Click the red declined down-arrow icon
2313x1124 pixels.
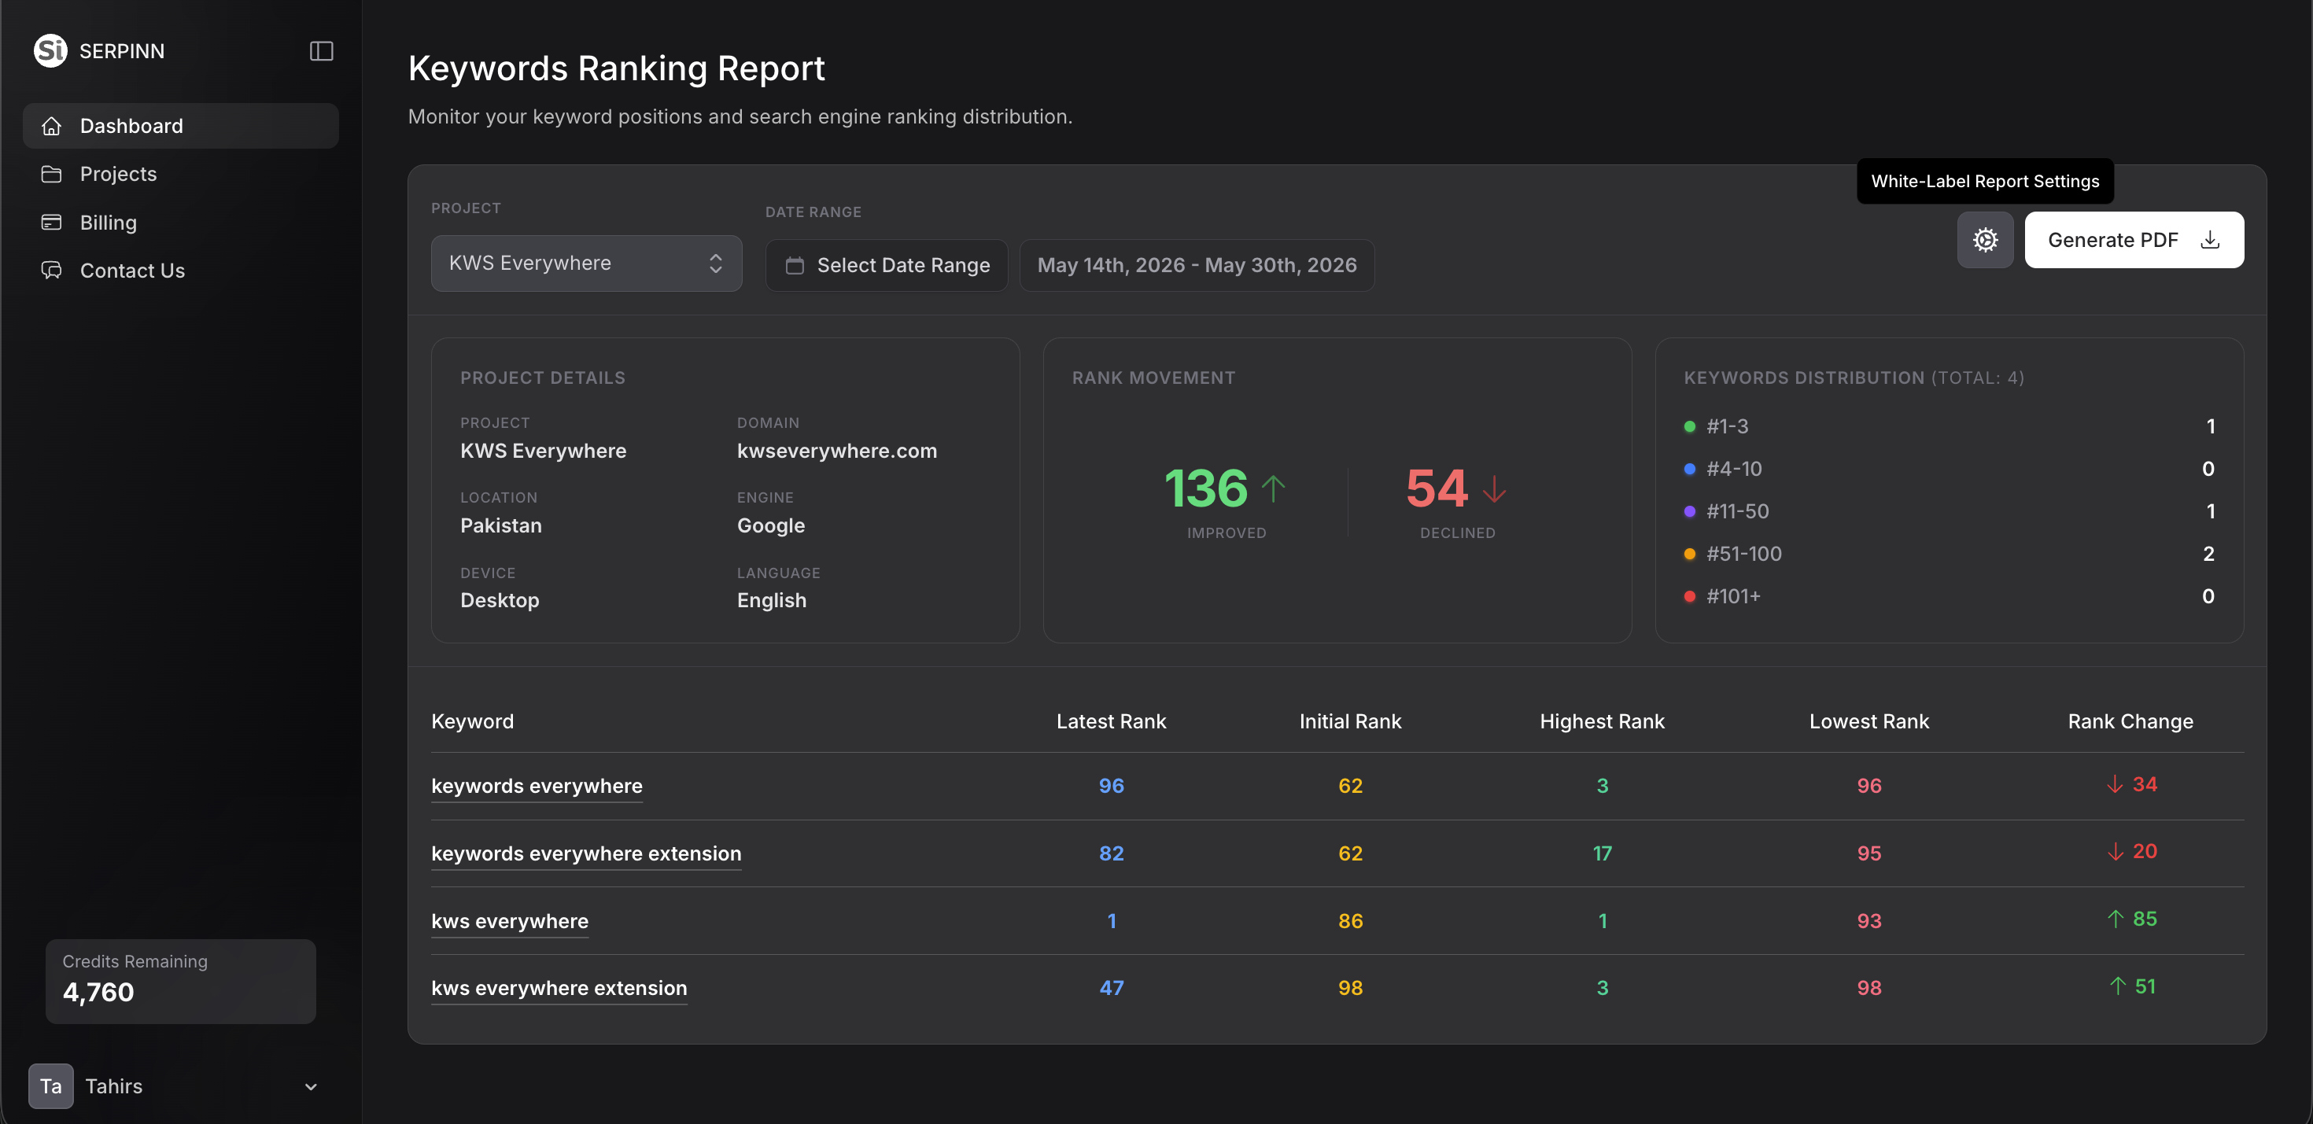click(x=1494, y=489)
